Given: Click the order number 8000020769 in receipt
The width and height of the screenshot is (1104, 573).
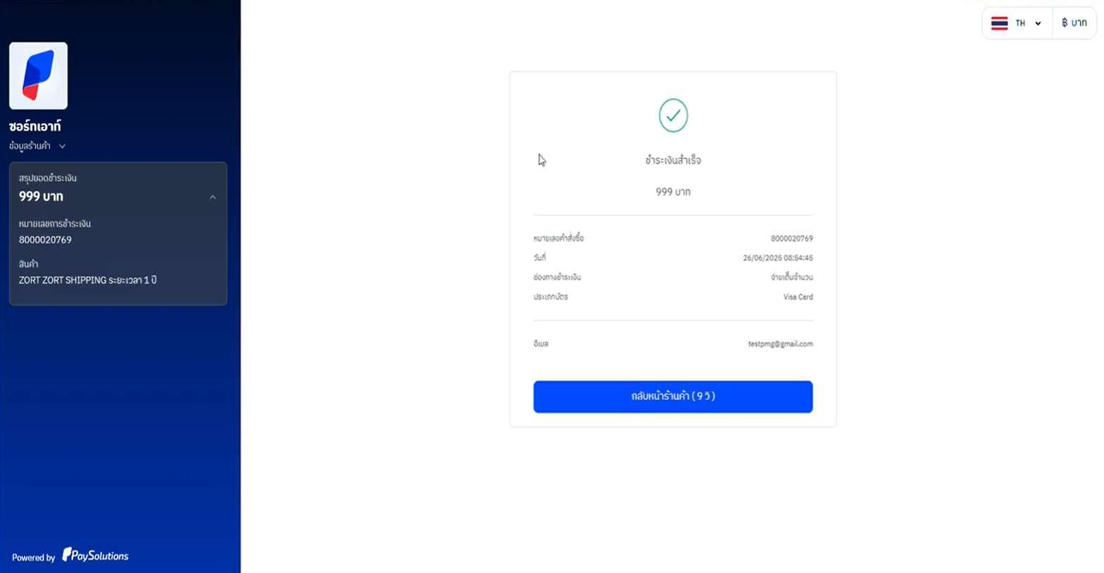Looking at the screenshot, I should point(792,238).
